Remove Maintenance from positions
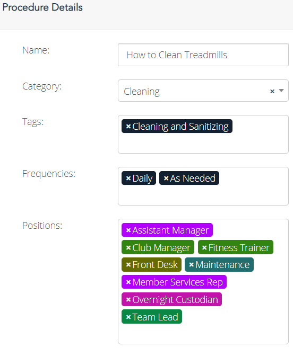Viewport: 293px width, 348px height. click(x=191, y=265)
